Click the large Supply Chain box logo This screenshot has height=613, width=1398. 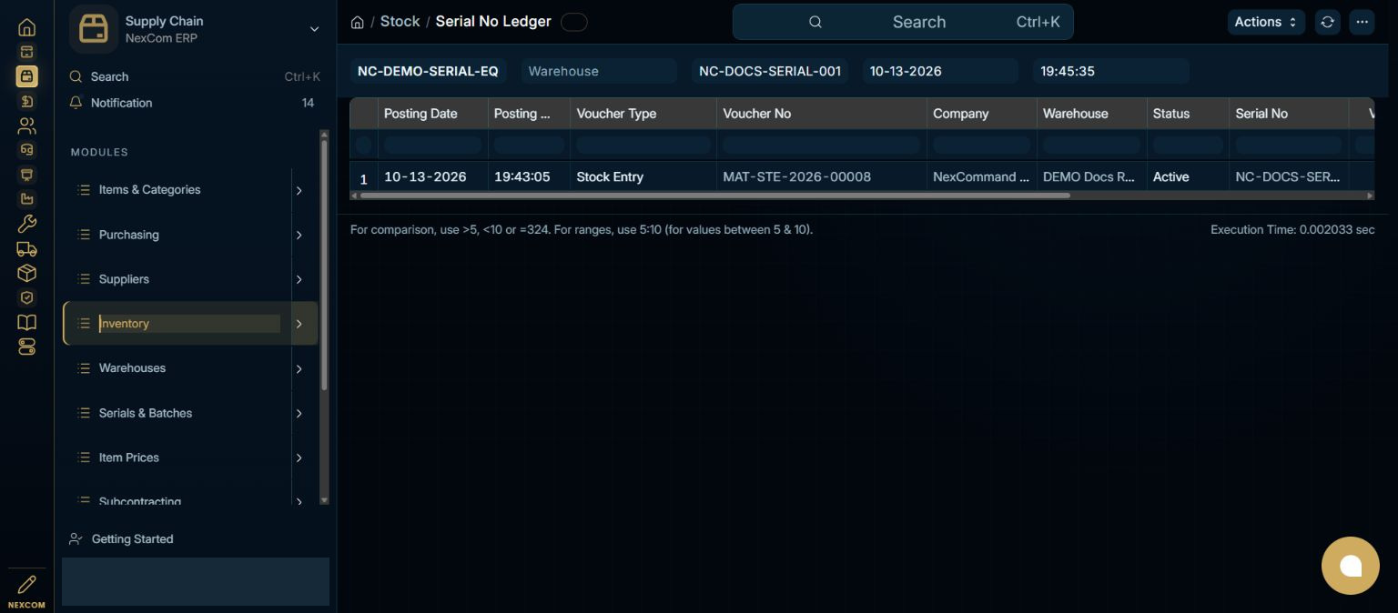[x=94, y=29]
